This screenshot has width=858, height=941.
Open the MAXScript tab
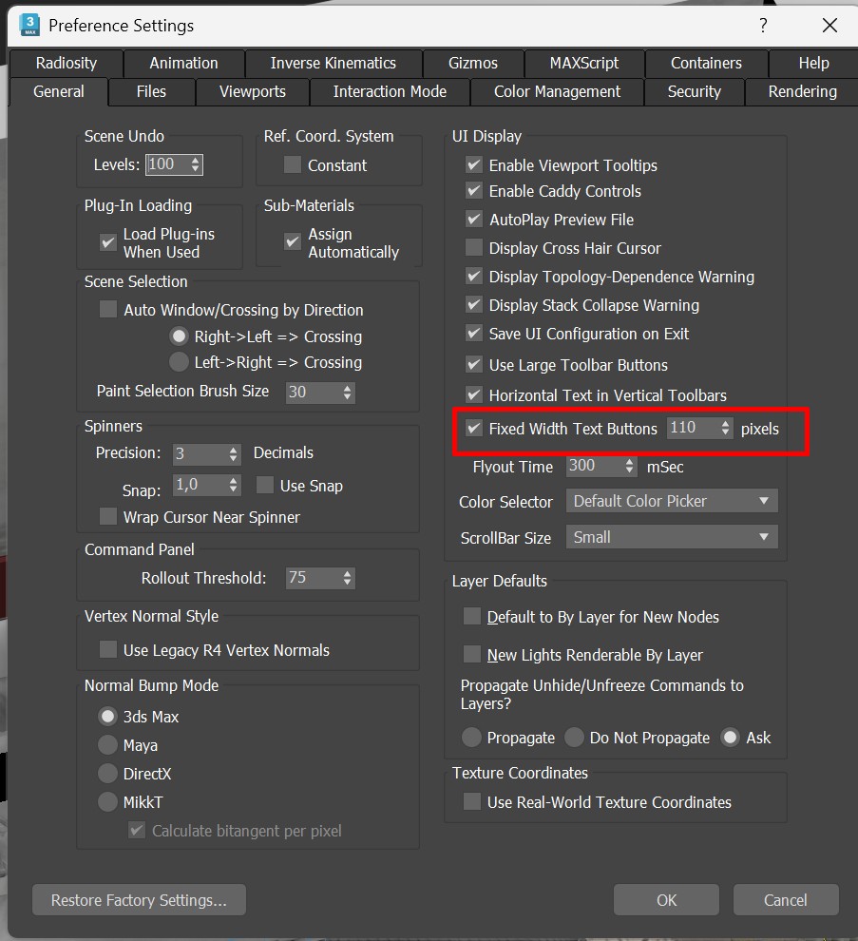(x=583, y=63)
